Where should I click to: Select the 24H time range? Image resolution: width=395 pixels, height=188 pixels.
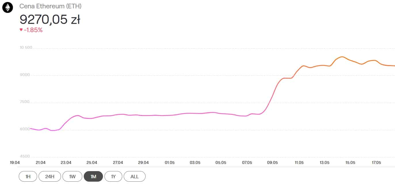(x=49, y=177)
